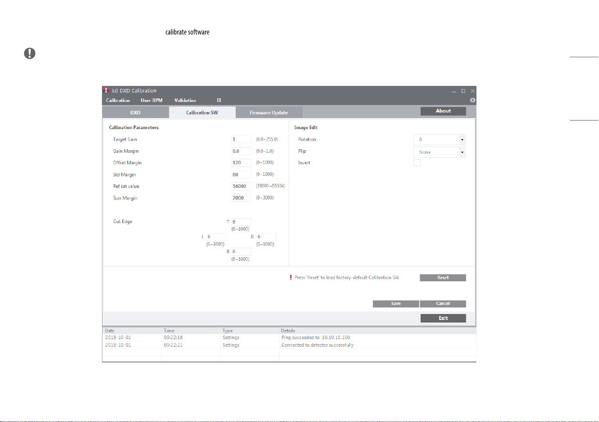Image resolution: width=599 pixels, height=422 pixels.
Task: Click the Cut Edge T input field
Action: click(x=241, y=222)
